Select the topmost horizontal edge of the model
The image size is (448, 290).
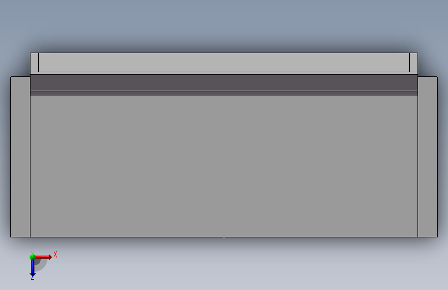pos(224,53)
